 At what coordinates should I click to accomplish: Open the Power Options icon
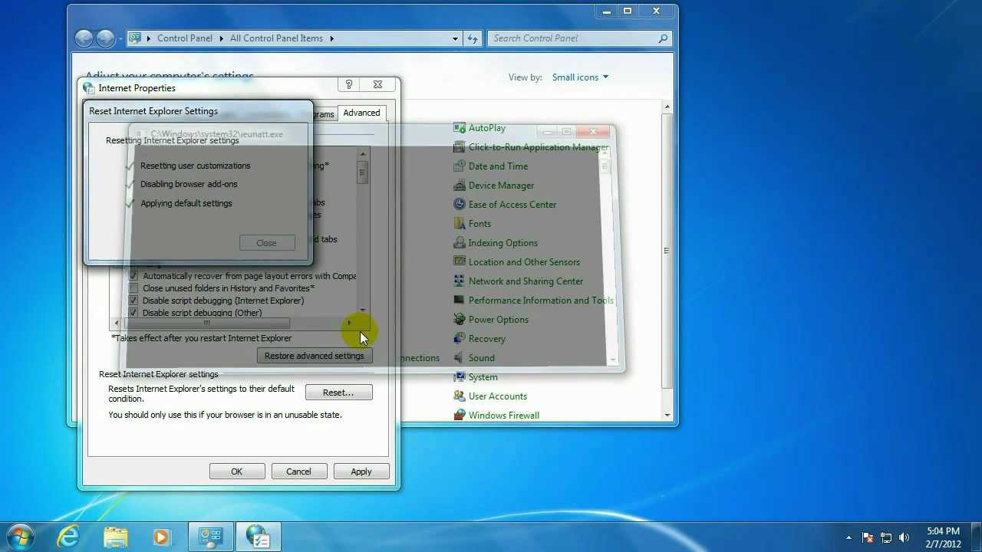click(460, 320)
